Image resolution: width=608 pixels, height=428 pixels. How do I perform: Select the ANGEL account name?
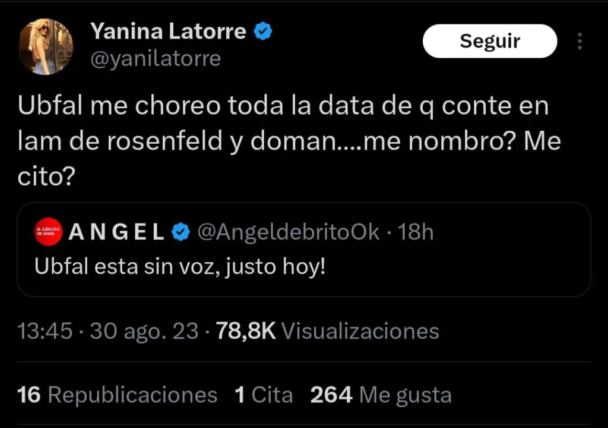[116, 232]
